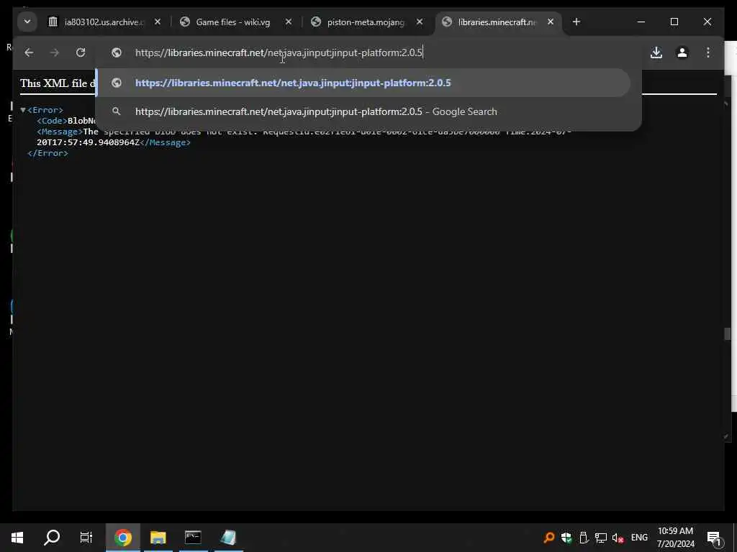The width and height of the screenshot is (737, 552).
Task: Reload the current page
Action: 81,52
